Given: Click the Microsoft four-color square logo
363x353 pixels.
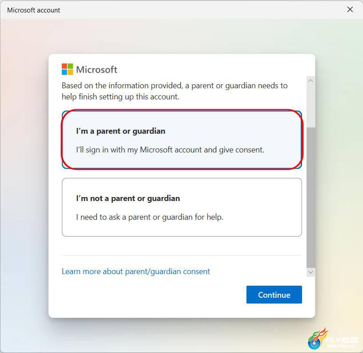Looking at the screenshot, I should pyautogui.click(x=67, y=69).
